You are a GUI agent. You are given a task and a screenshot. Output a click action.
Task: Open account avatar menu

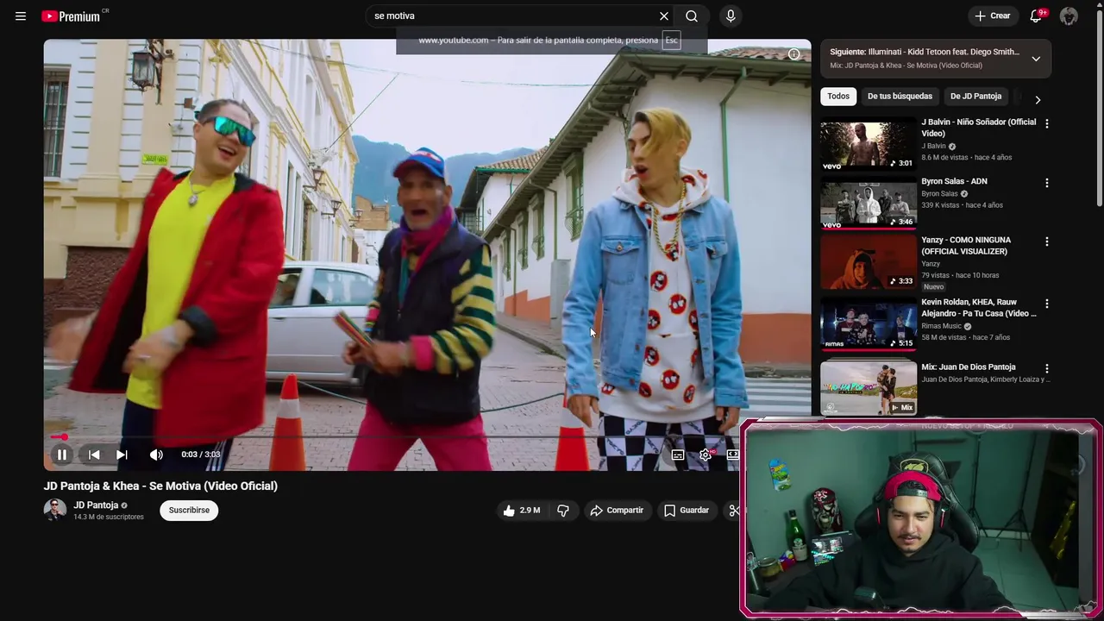tap(1069, 16)
